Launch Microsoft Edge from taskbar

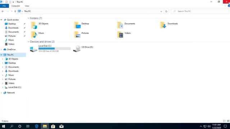(x=37, y=126)
